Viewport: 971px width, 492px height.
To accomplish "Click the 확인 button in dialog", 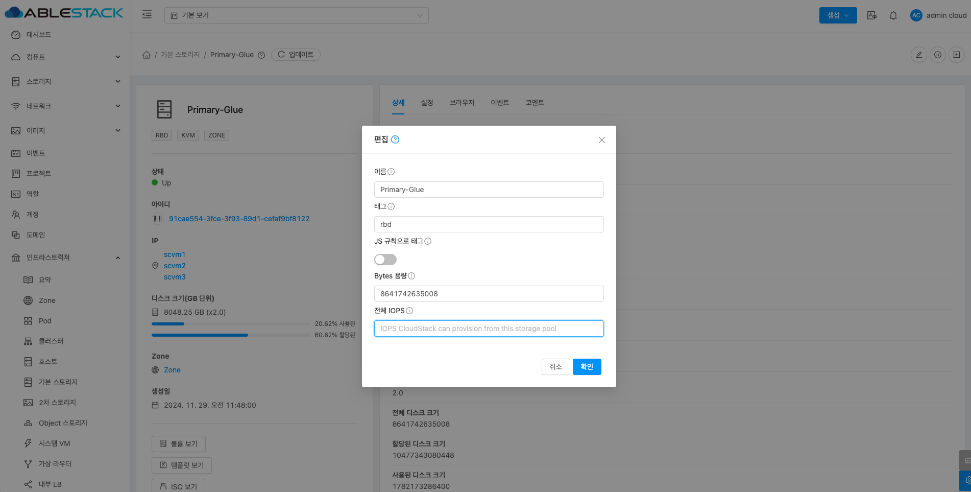I will click(x=587, y=367).
